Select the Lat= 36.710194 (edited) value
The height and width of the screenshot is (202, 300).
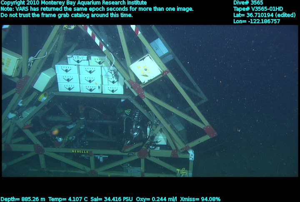(265, 15)
